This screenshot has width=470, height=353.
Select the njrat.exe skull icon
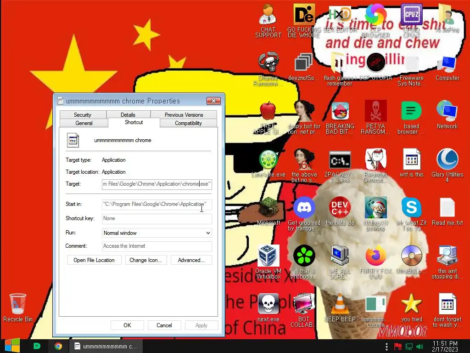268,307
